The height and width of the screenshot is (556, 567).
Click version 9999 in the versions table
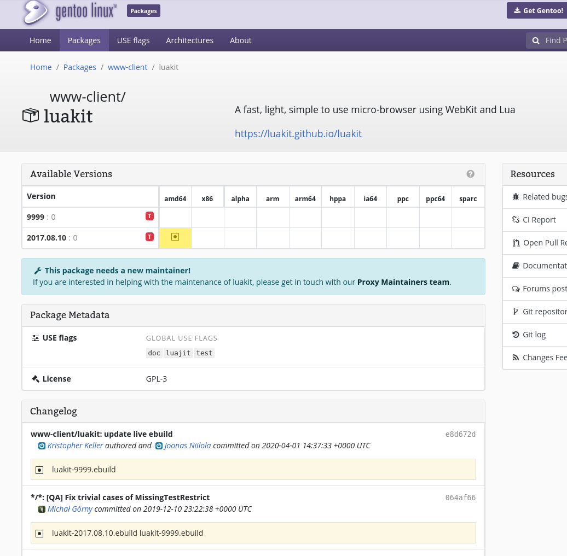(36, 217)
